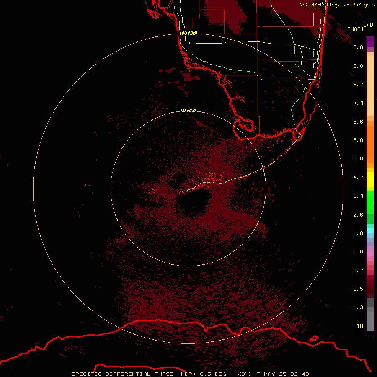Click the DKD label above the color scale
Viewport: 377px width, 377px height.
tap(368, 25)
